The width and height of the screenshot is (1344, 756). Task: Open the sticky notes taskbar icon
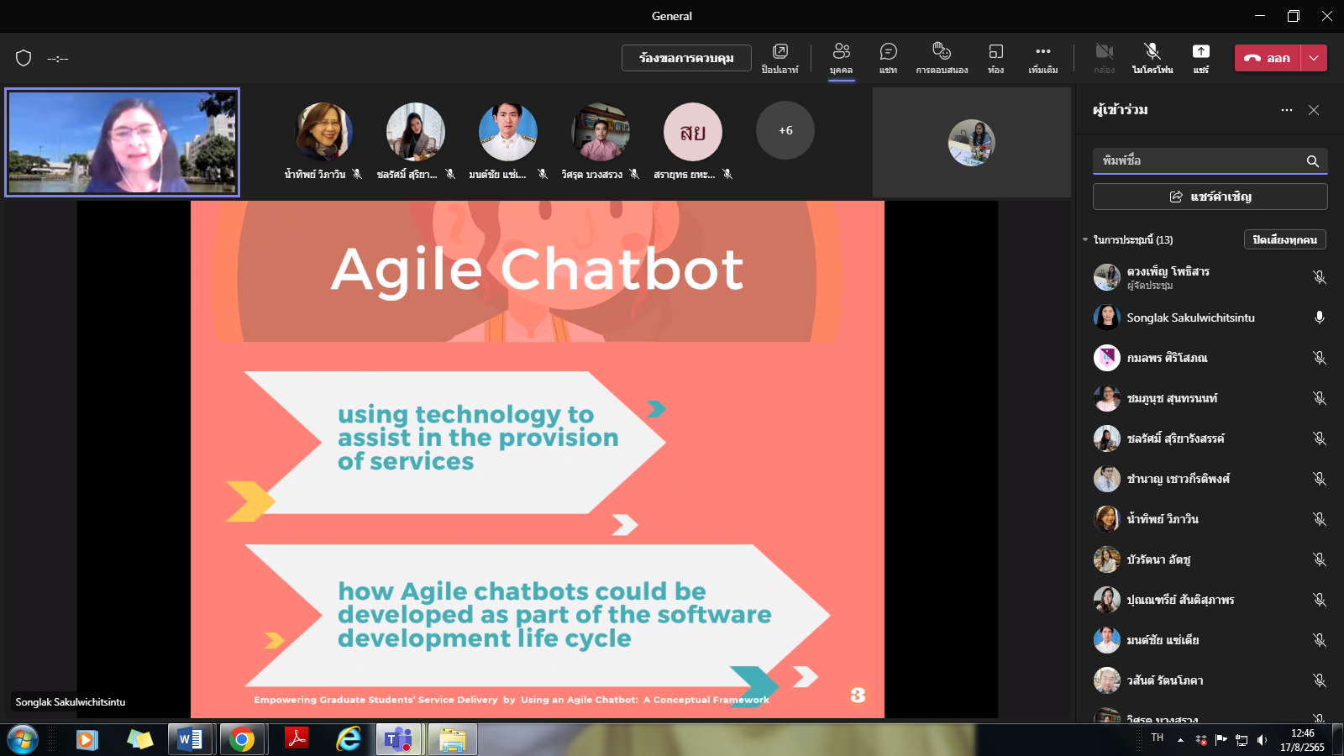pos(139,740)
